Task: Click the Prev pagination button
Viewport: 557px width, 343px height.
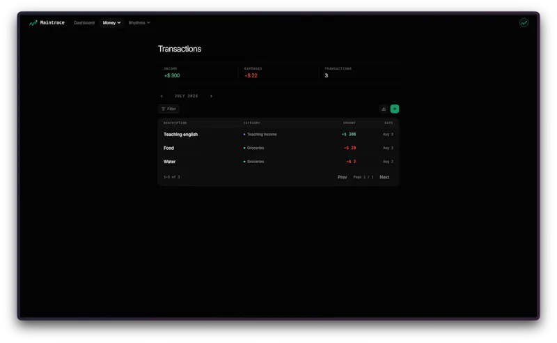Action: [342, 177]
